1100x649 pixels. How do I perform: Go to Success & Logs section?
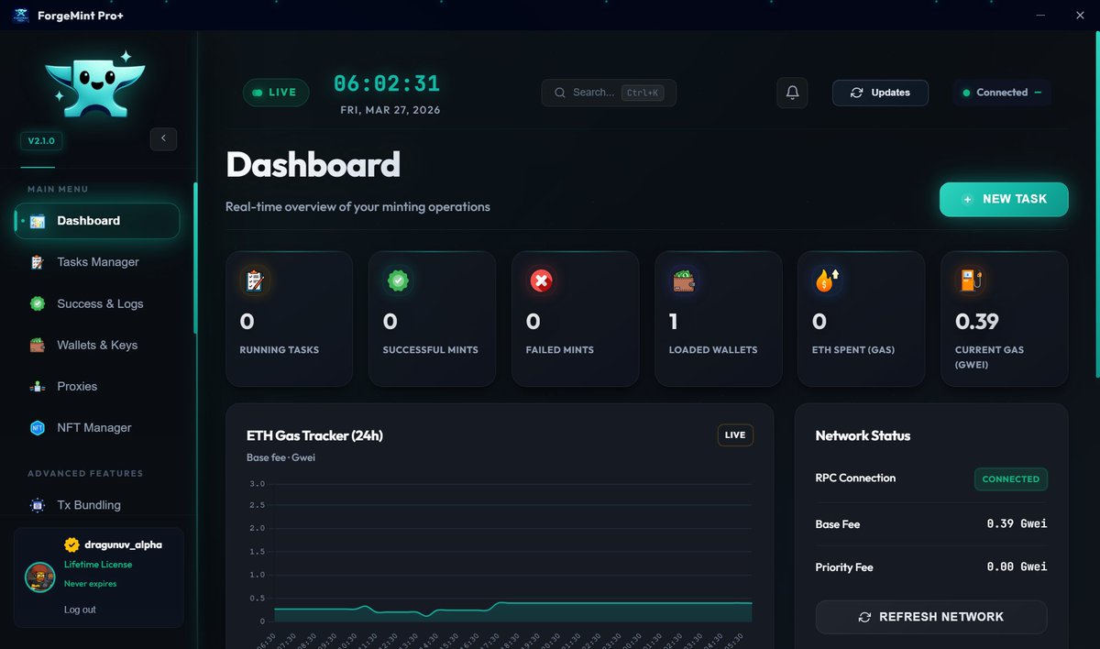97,303
